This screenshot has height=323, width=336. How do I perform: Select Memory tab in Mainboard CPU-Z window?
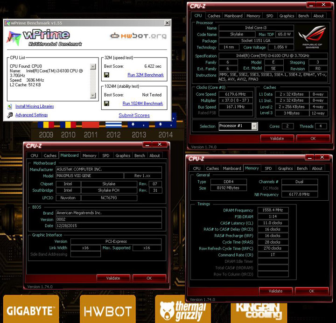89,155
